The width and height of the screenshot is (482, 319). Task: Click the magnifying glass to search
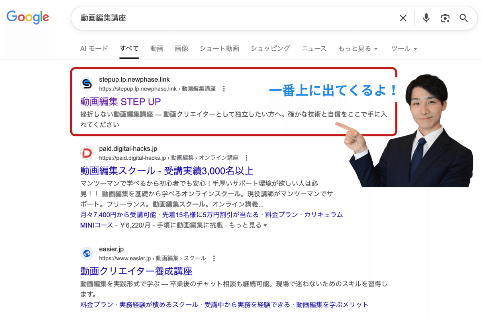[464, 18]
